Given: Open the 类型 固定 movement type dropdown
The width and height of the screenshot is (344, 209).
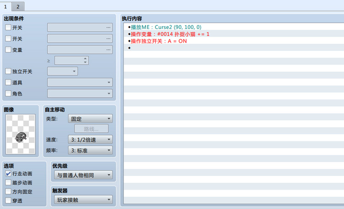Looking at the screenshot, I should click(90, 119).
